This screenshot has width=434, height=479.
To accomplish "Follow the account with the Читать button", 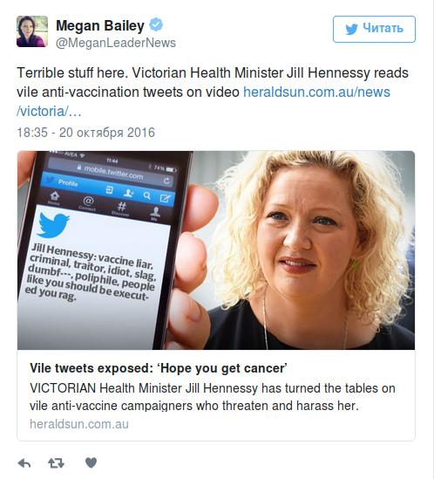I will click(374, 29).
